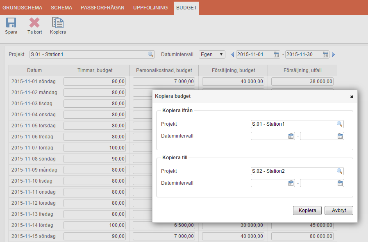Edit Timmar budget for 2015-11-01 söndag
368x242 pixels.
pos(95,81)
